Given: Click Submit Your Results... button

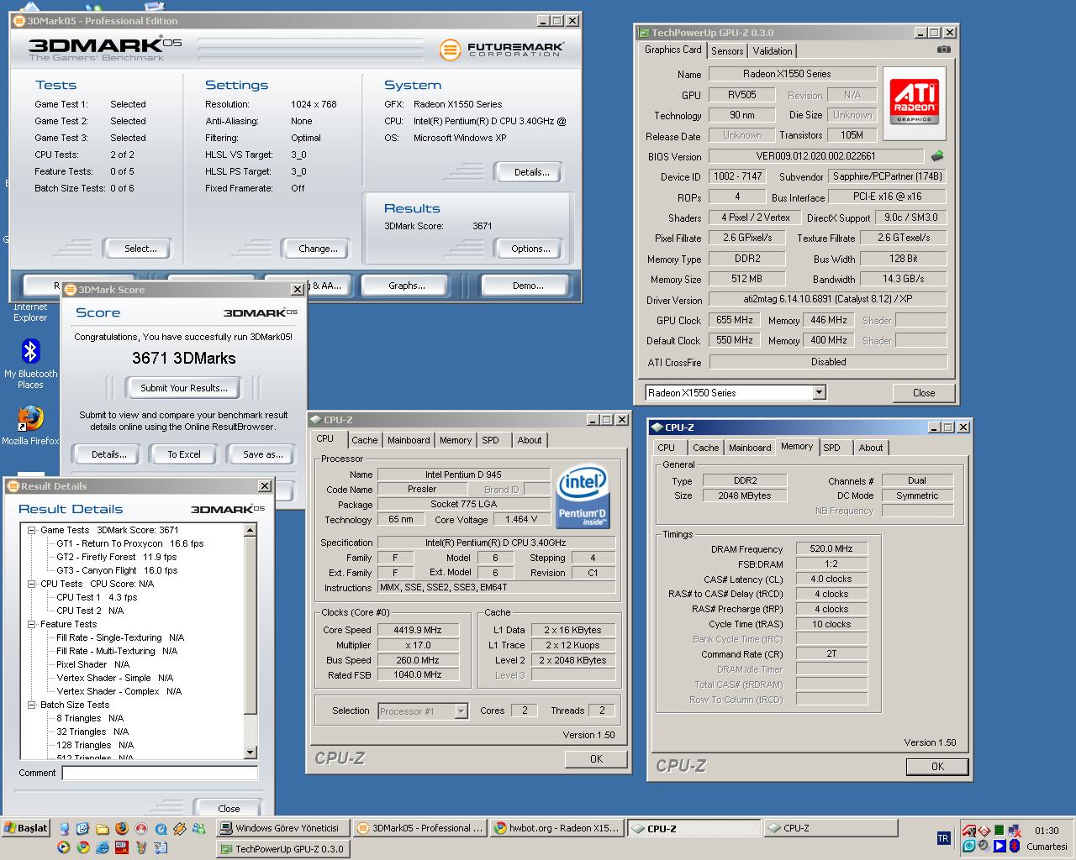Looking at the screenshot, I should point(183,388).
